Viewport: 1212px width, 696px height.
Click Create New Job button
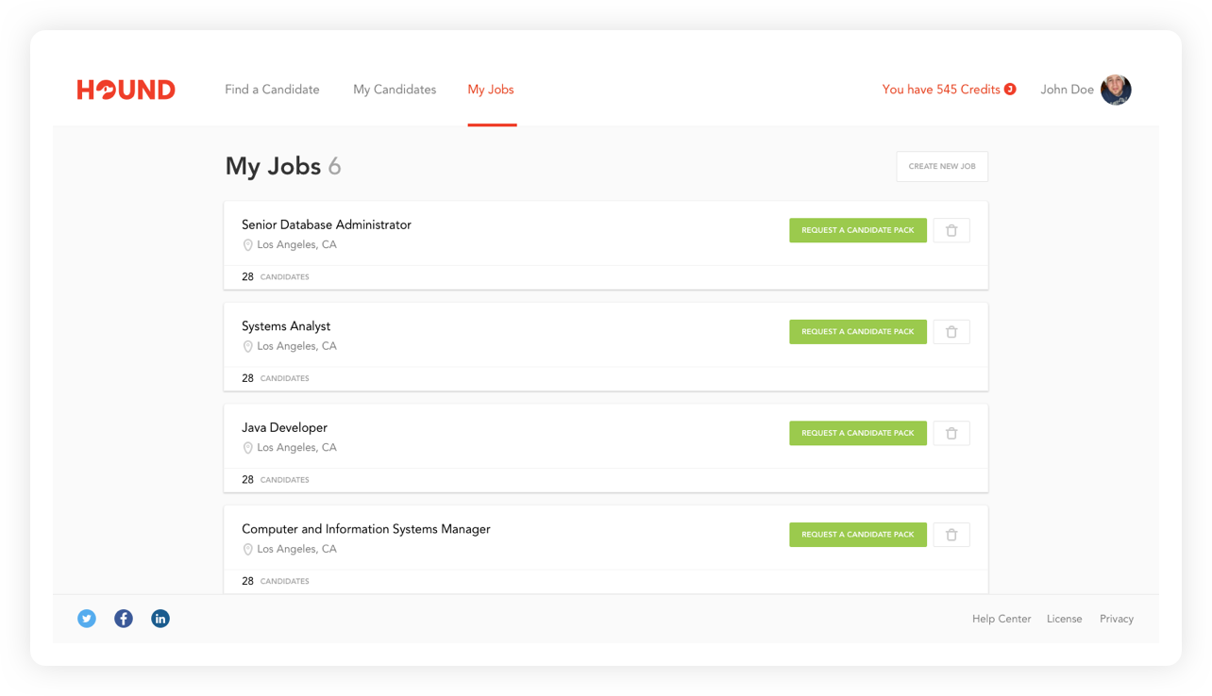tap(942, 166)
